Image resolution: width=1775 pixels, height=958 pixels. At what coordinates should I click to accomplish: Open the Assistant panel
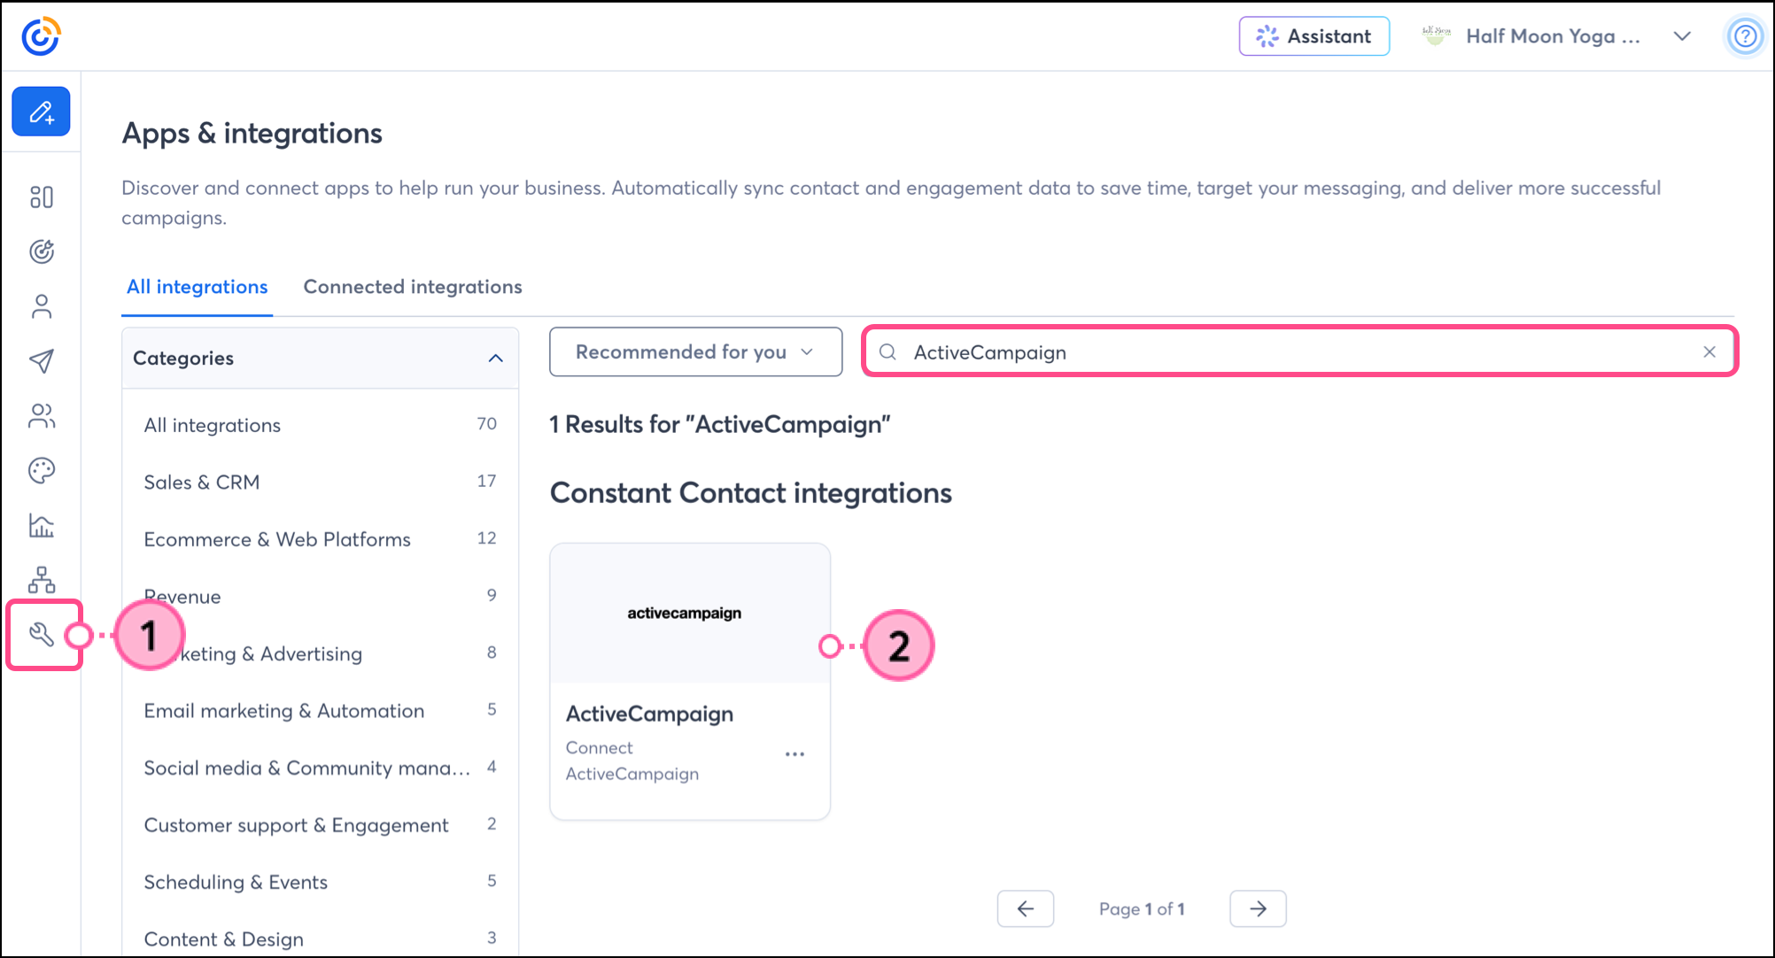coord(1314,36)
